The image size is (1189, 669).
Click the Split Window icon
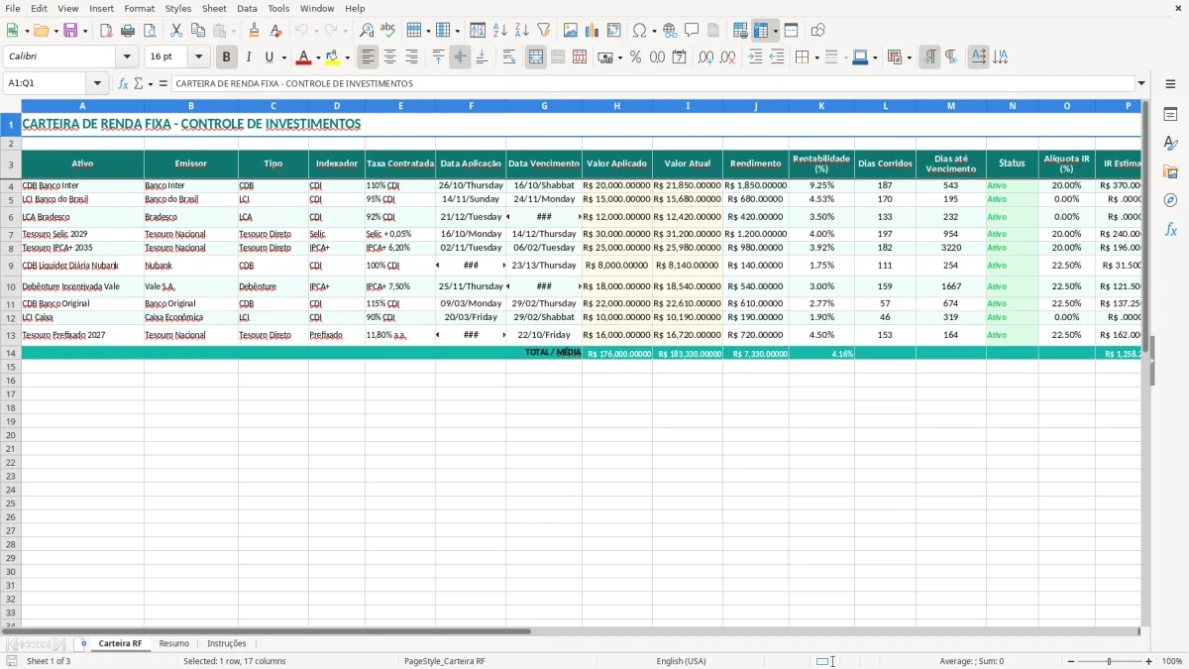coord(791,31)
